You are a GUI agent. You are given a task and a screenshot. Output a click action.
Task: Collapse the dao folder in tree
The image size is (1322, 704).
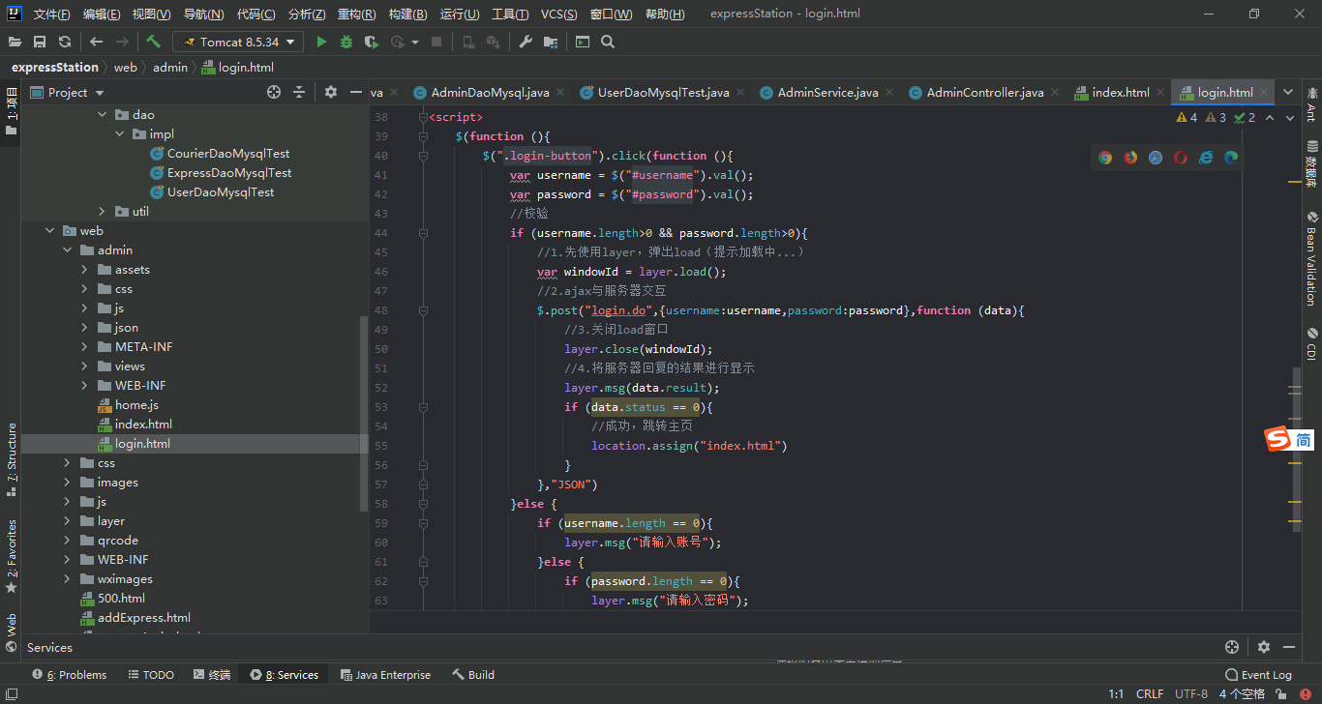104,114
